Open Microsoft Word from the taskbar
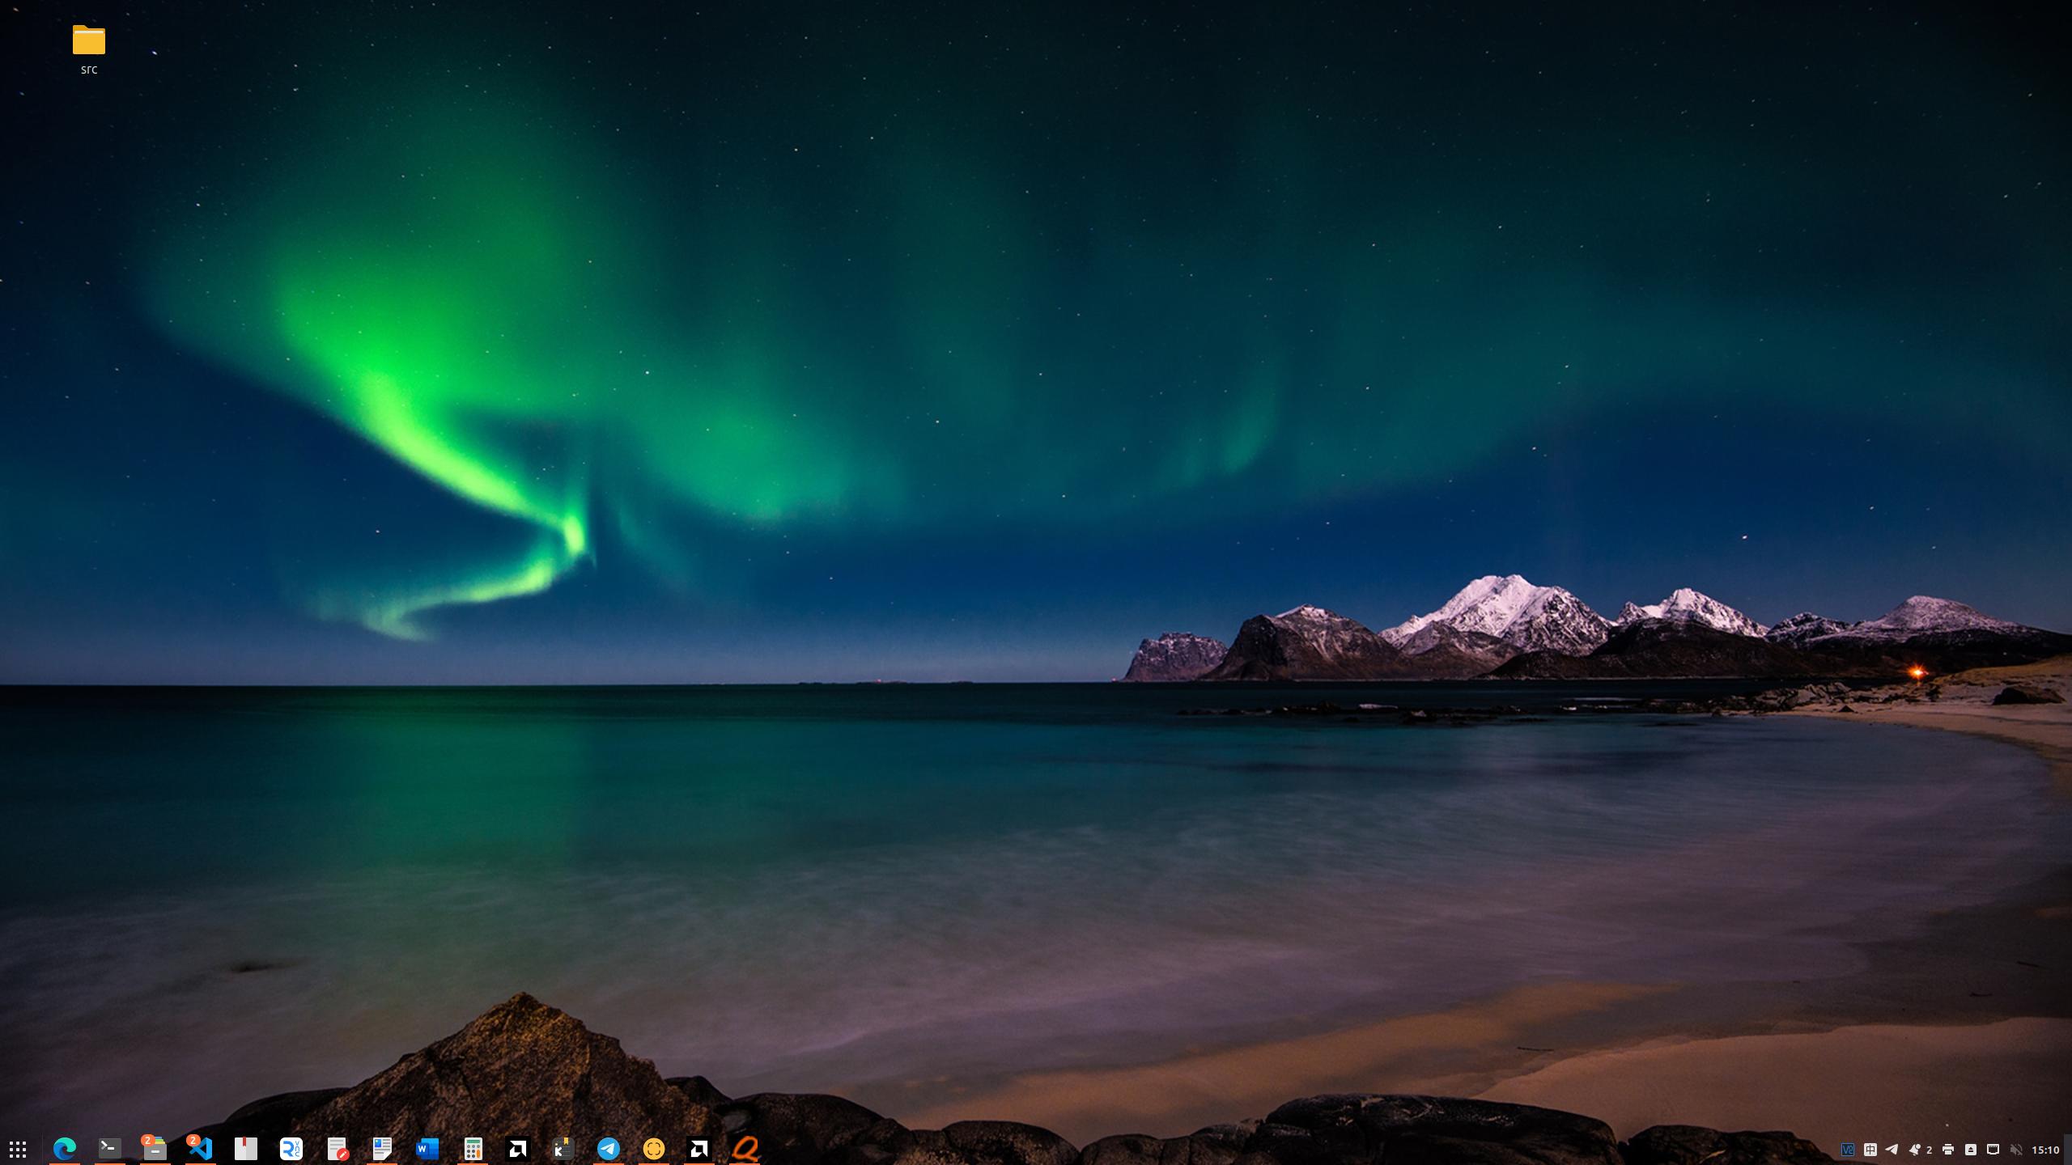Viewport: 2072px width, 1165px height. tap(427, 1148)
